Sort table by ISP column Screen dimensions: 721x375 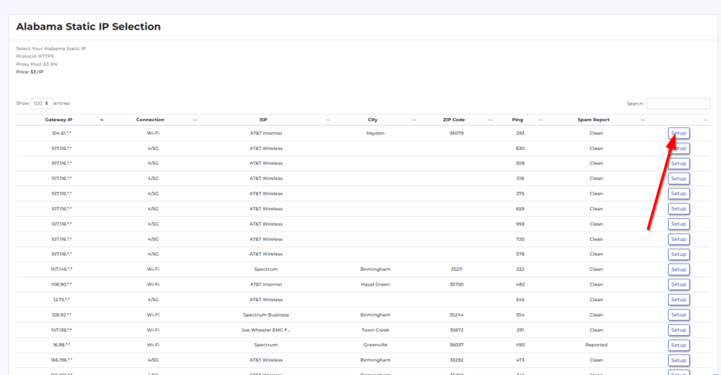(263, 120)
